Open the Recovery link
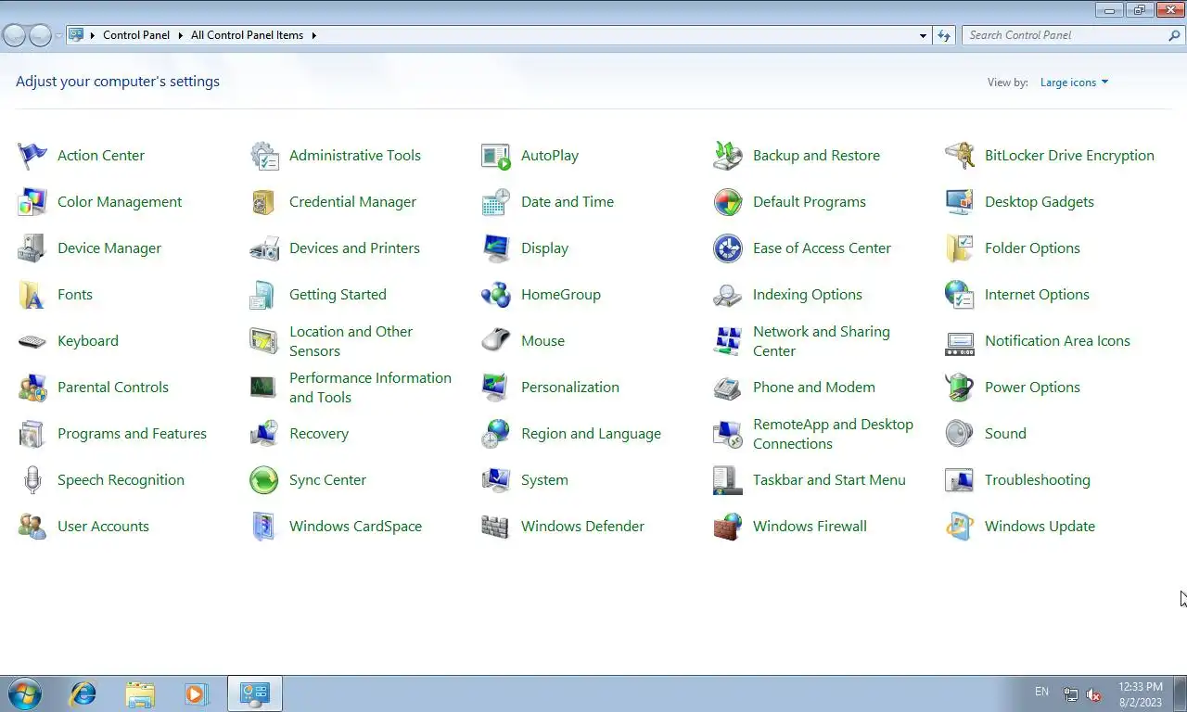This screenshot has width=1187, height=712. tap(319, 434)
